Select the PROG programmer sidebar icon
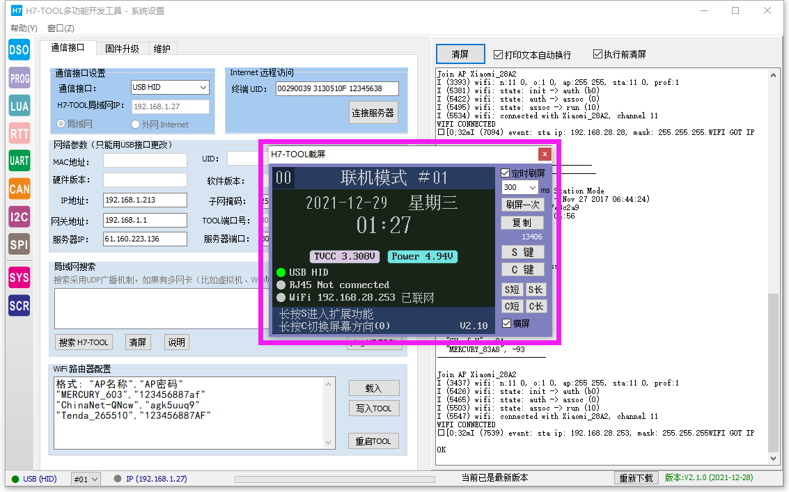This screenshot has width=789, height=492. 19,78
